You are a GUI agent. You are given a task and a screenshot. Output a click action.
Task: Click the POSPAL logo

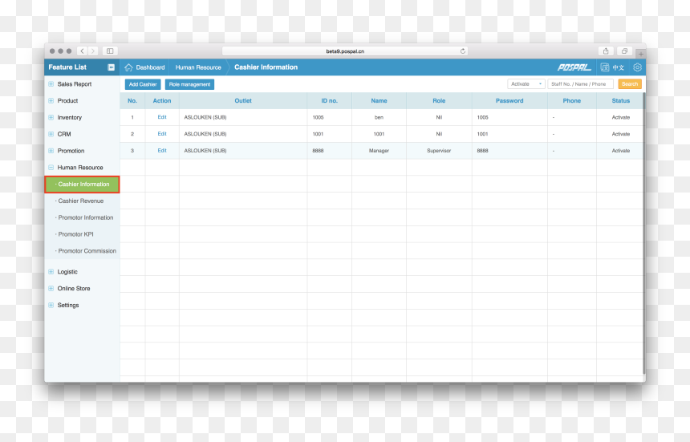pos(574,67)
